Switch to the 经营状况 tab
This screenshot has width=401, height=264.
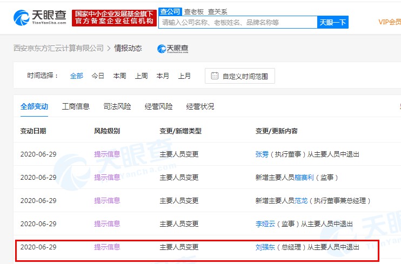tap(201, 106)
